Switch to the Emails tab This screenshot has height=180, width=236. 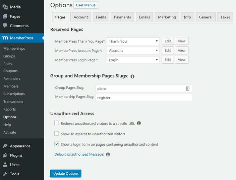144,17
